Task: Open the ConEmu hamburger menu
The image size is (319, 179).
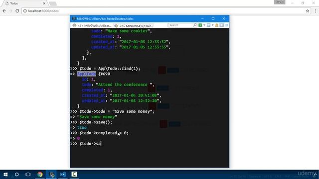Action: [227, 25]
